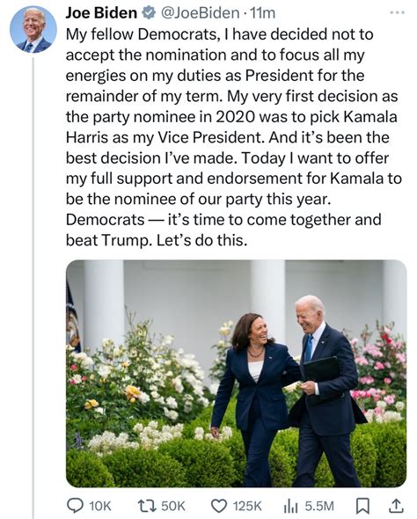Open Joe Biden's profile avatar
417x519 pixels.
[x=33, y=30]
